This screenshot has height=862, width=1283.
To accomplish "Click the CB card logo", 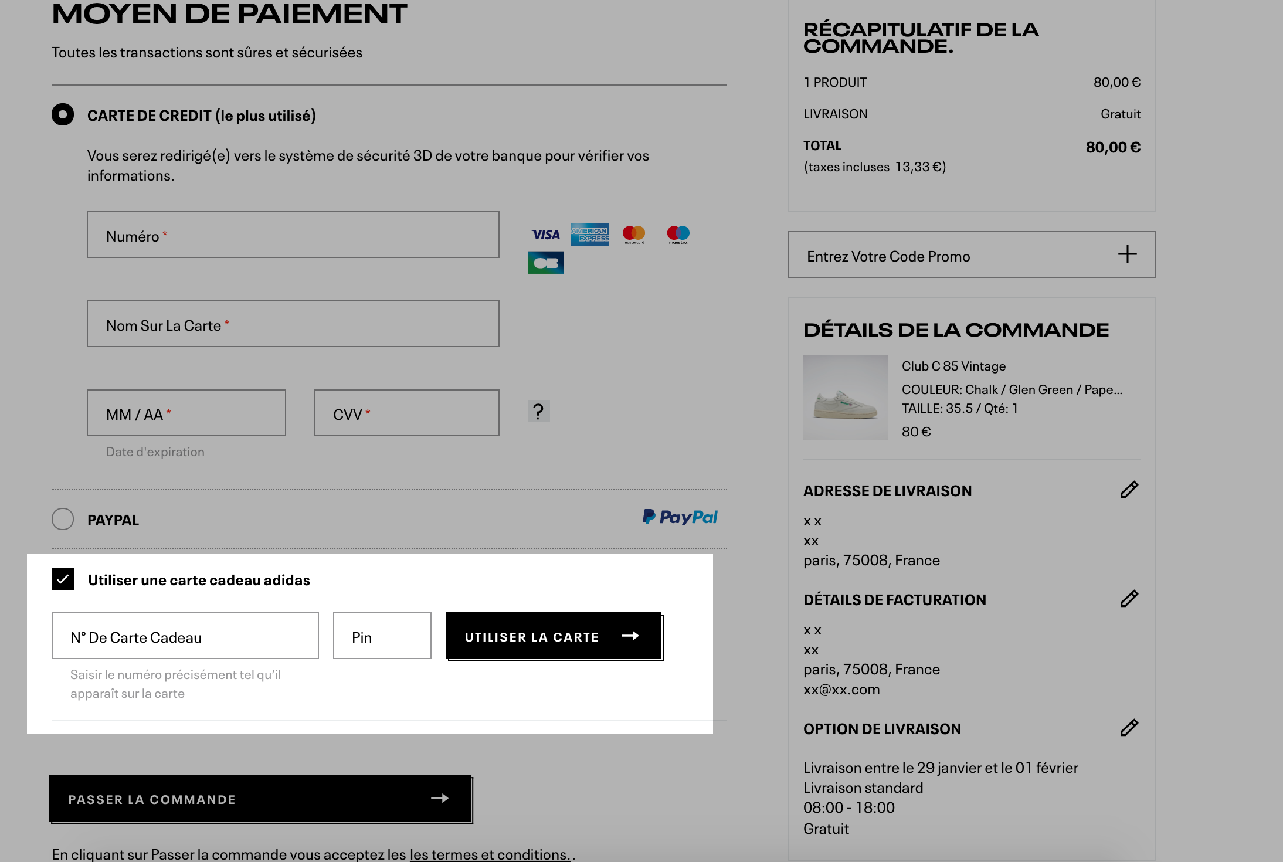I will [x=545, y=263].
